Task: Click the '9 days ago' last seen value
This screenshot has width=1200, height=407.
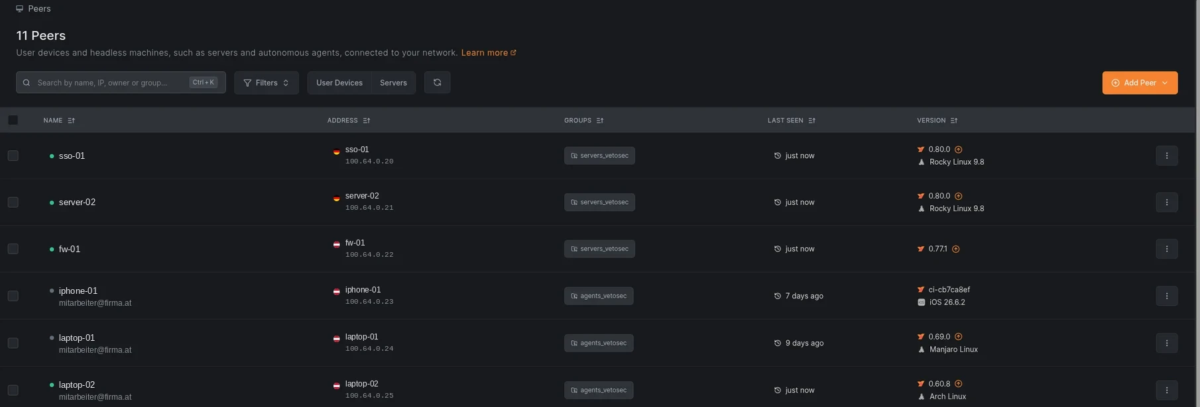Action: (804, 343)
